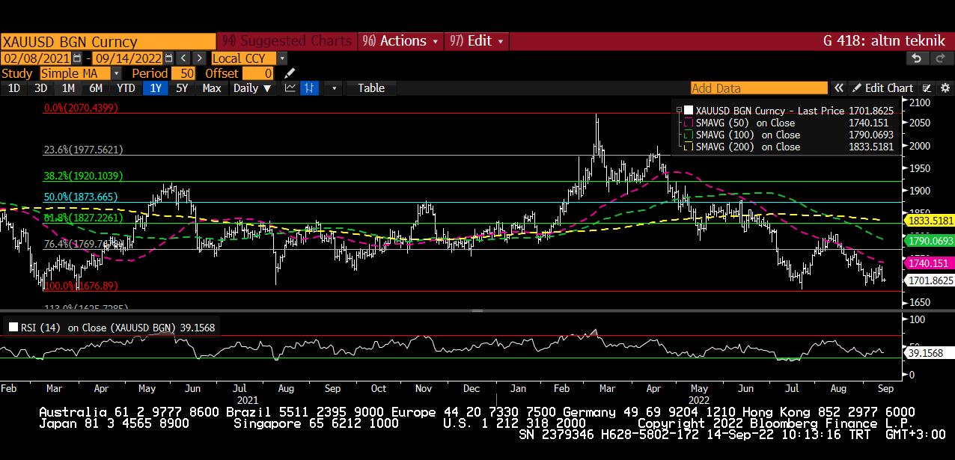Image resolution: width=955 pixels, height=460 pixels.
Task: Collapse the XAUUSD legend tree
Action: 679,110
